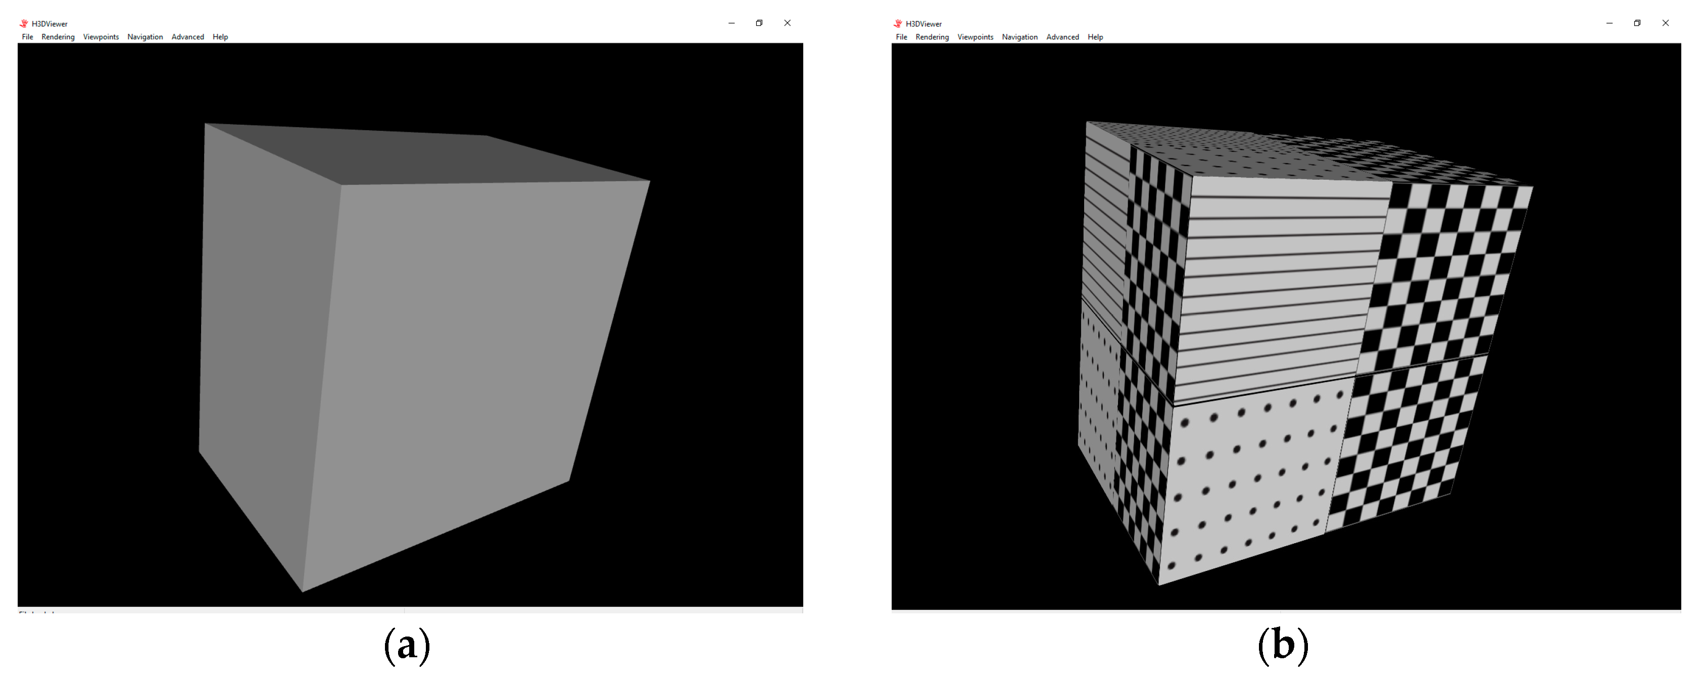The width and height of the screenshot is (1703, 685).
Task: Open Help menu in left viewer window
Action: (220, 37)
